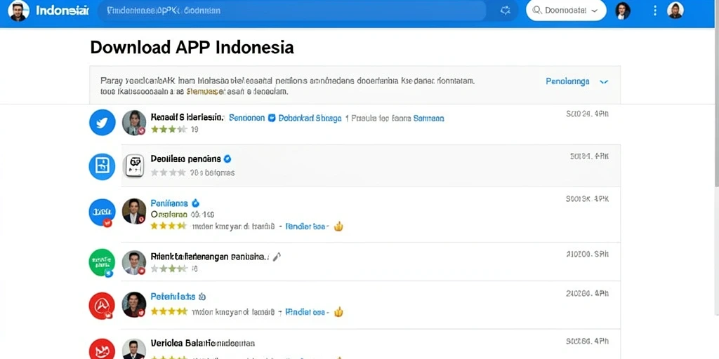719x359 pixels.
Task: Click the Download APP Indonesia heading
Action: 192,48
